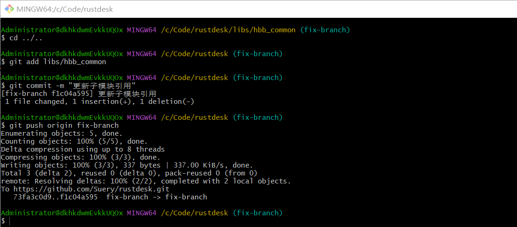Image resolution: width=517 pixels, height=227 pixels.
Task: Click '1 file changed, 1 insertion(+)' line
Action: coord(100,102)
